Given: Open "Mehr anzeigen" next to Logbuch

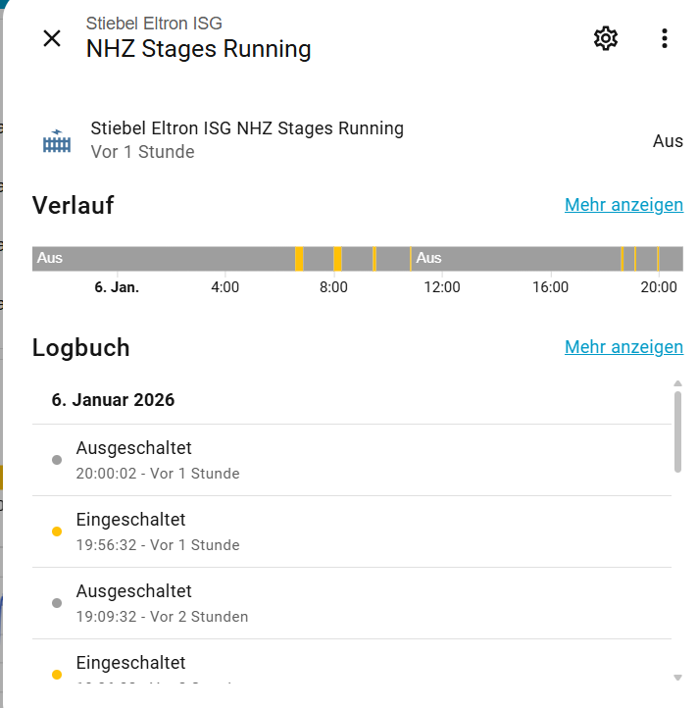Looking at the screenshot, I should click(x=623, y=347).
